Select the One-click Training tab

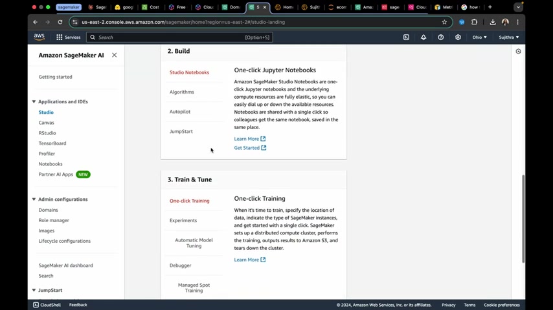point(189,201)
